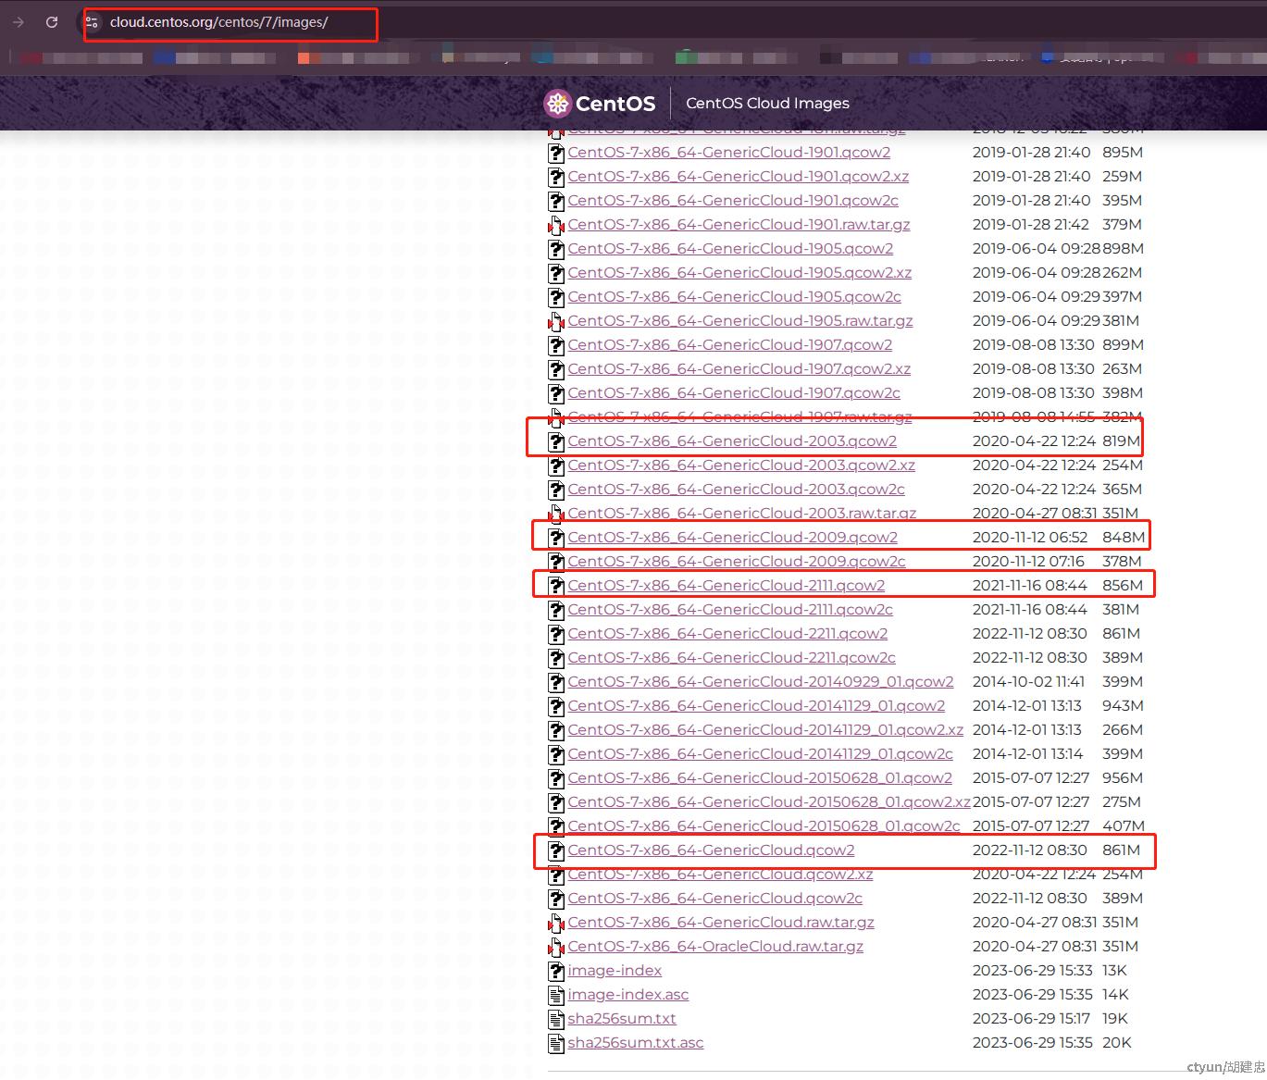This screenshot has width=1267, height=1080.
Task: Click size 856M of GenericCloud-2111.qcow2
Action: point(1123,586)
